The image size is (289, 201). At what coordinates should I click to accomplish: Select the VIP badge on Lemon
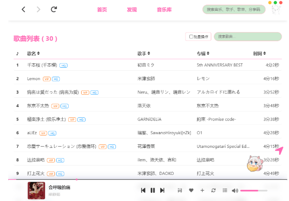point(47,79)
